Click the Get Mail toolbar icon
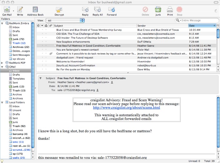This screenshot has height=163, width=220. click(7, 10)
